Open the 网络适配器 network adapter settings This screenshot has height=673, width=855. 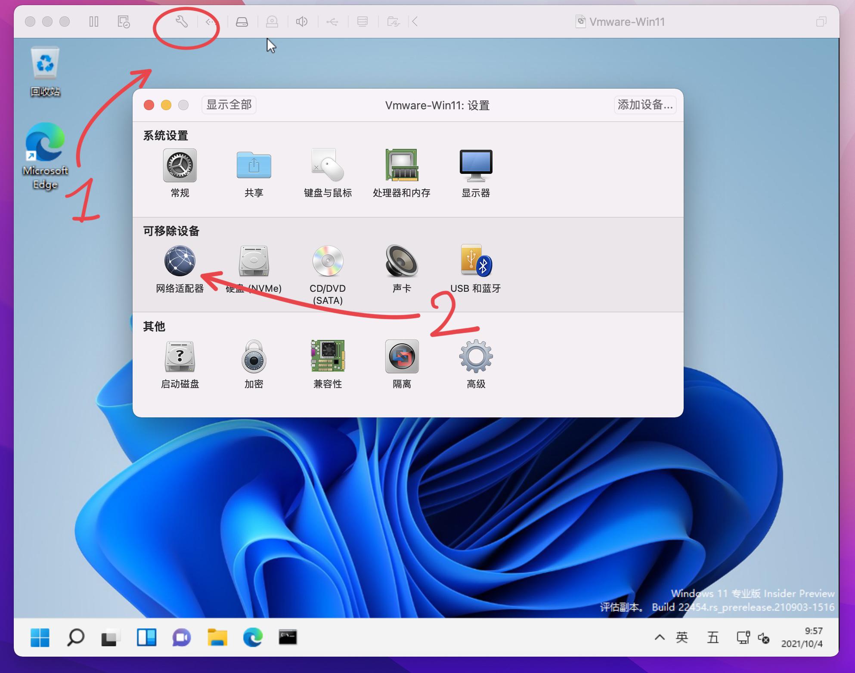click(180, 261)
